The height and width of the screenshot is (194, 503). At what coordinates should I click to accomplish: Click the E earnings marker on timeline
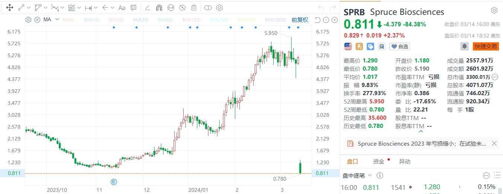[114, 182]
